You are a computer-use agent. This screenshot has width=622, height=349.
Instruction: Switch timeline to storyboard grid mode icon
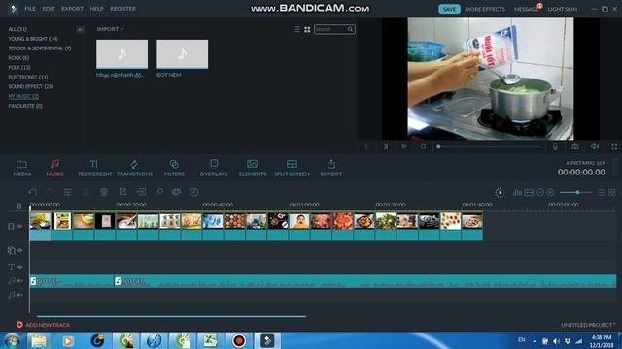coord(611,192)
